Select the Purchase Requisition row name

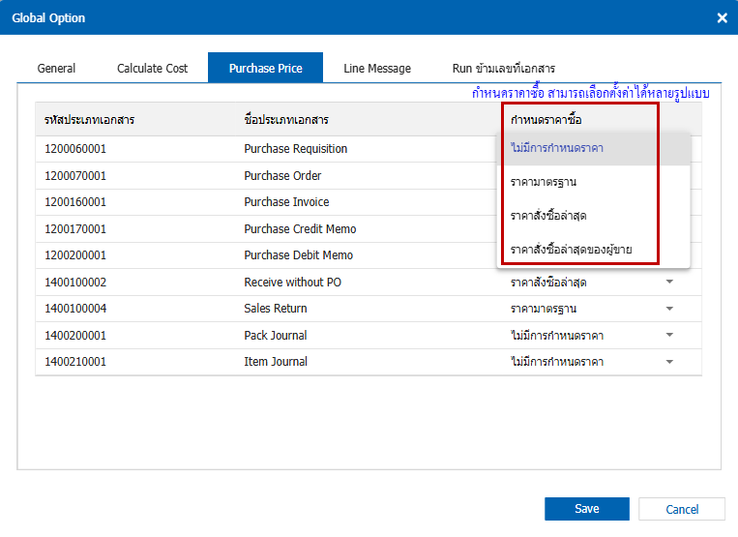295,149
